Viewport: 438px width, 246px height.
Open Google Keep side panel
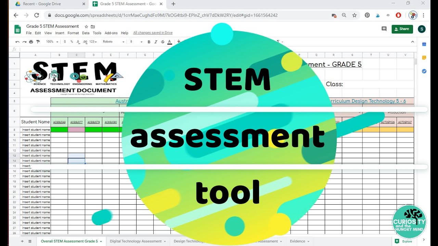[x=424, y=58]
